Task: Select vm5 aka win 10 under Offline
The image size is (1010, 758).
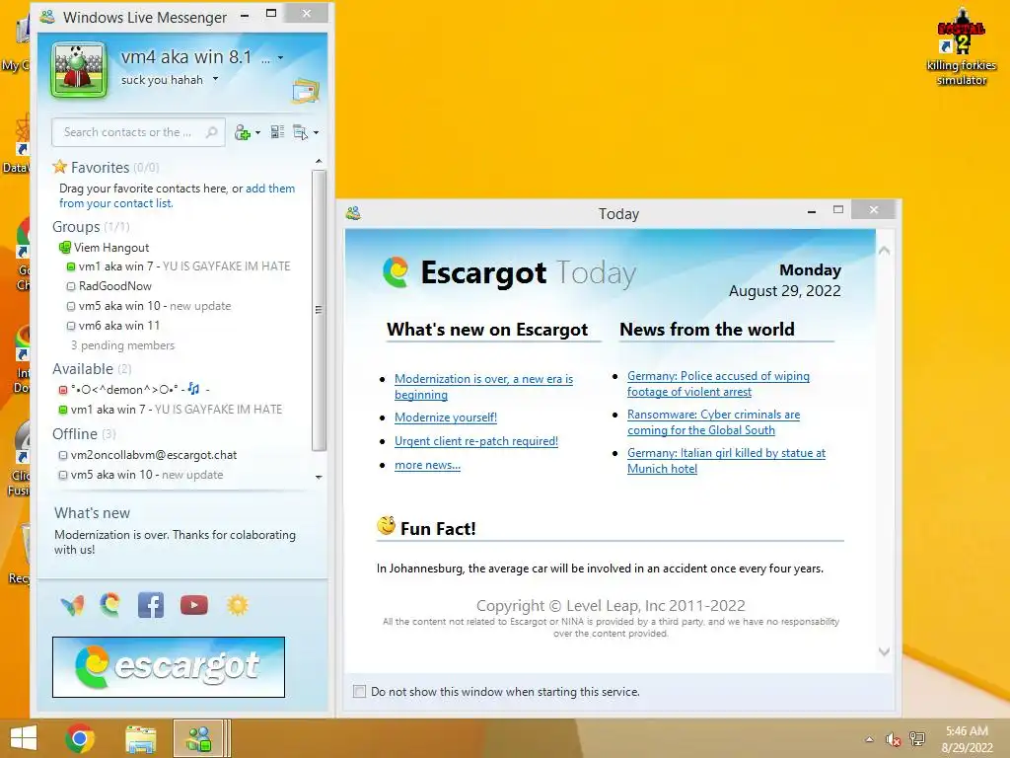Action: pyautogui.click(x=141, y=475)
